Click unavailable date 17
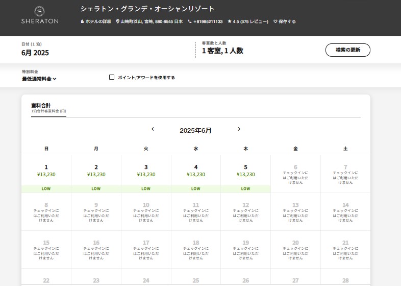This screenshot has height=286, width=401. 146,250
